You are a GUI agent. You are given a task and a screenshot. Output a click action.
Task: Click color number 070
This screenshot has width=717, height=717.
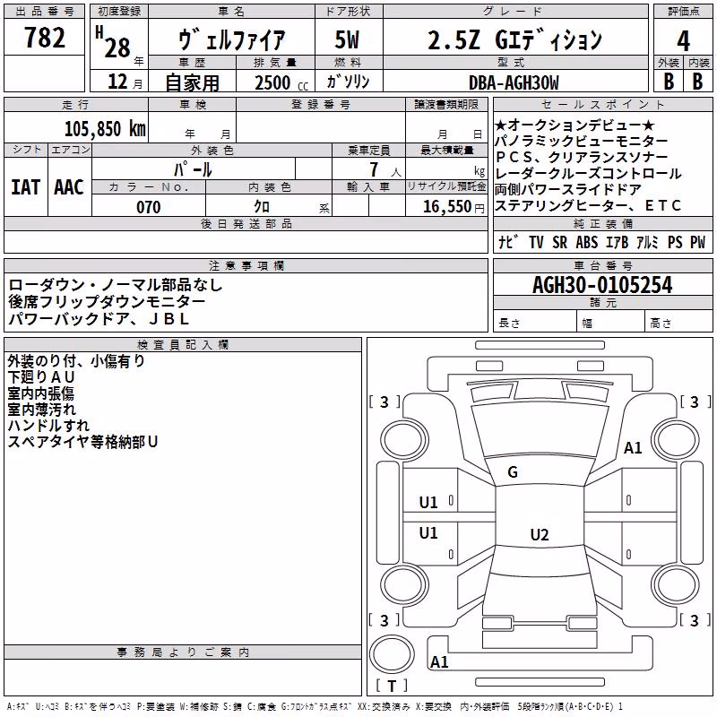coord(148,207)
